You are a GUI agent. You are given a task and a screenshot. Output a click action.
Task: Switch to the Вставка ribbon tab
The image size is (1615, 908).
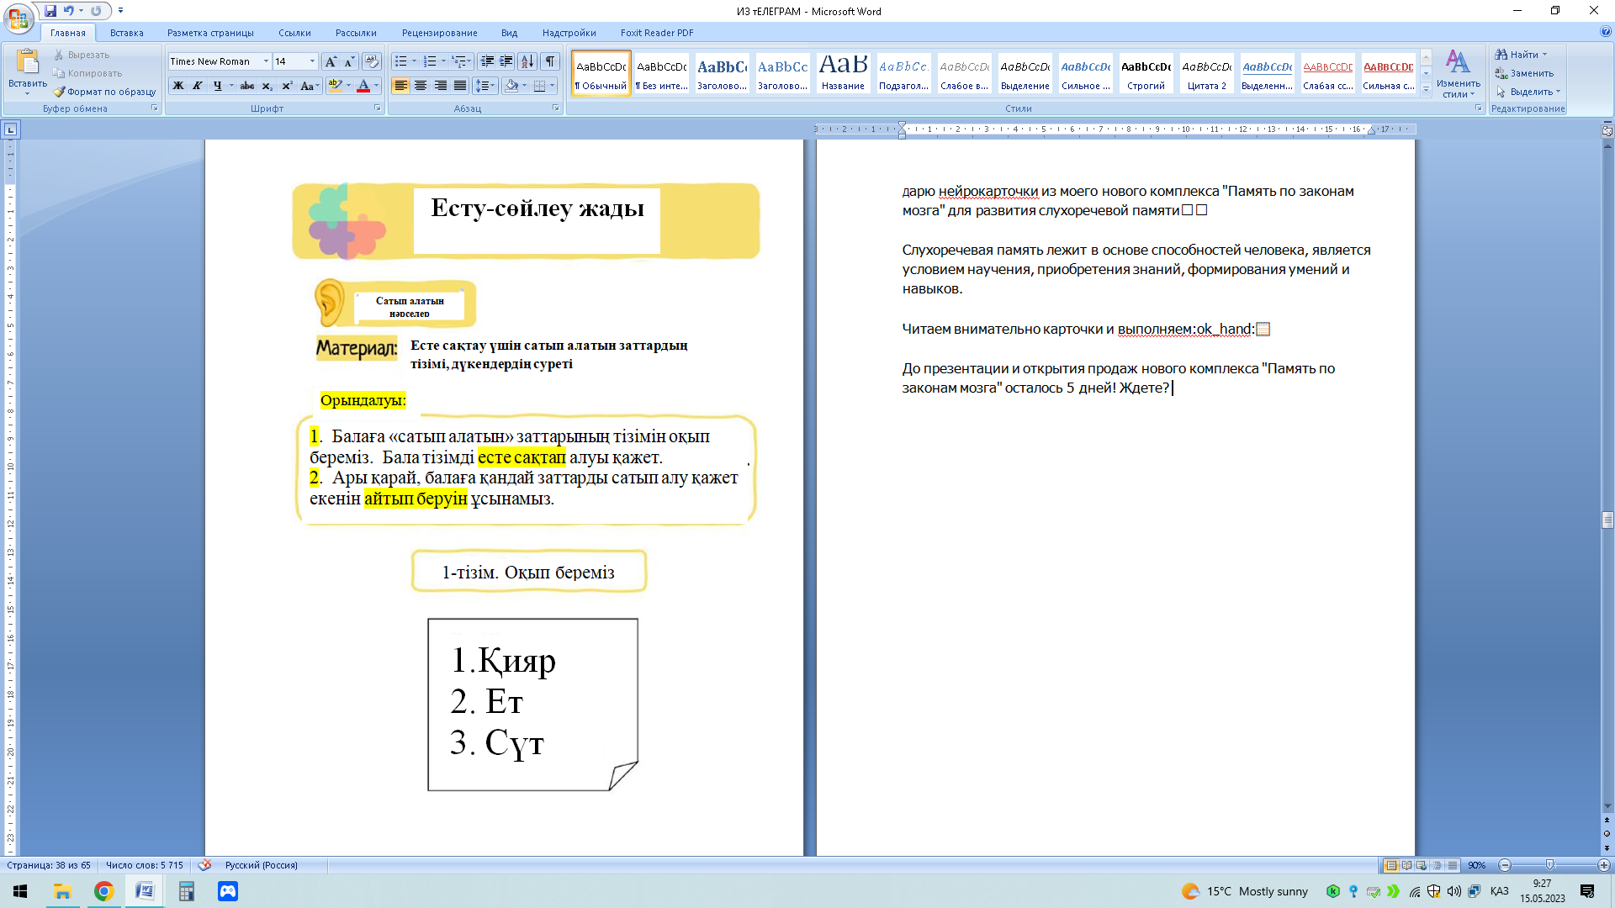click(126, 33)
